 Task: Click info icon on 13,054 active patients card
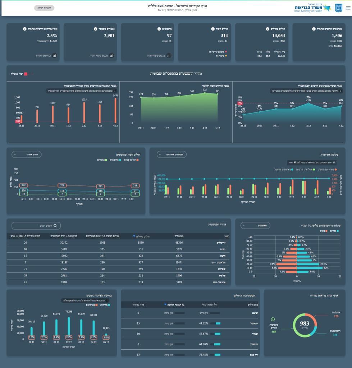click(268, 29)
